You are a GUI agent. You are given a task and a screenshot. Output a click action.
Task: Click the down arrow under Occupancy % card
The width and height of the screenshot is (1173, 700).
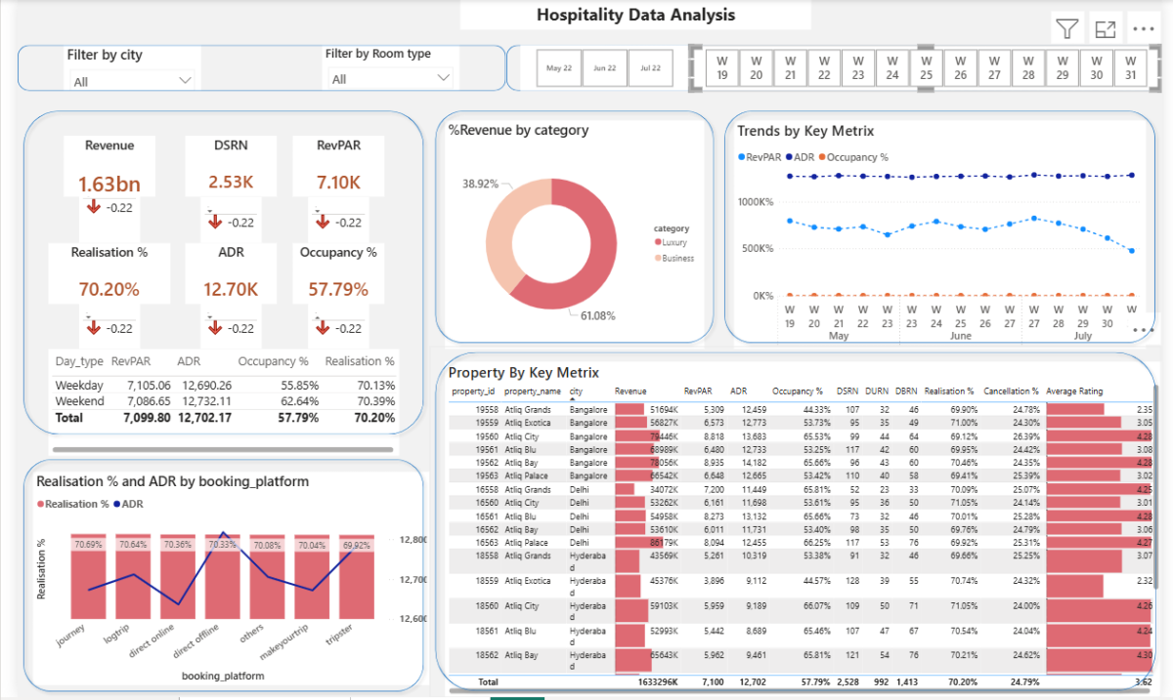pos(319,328)
